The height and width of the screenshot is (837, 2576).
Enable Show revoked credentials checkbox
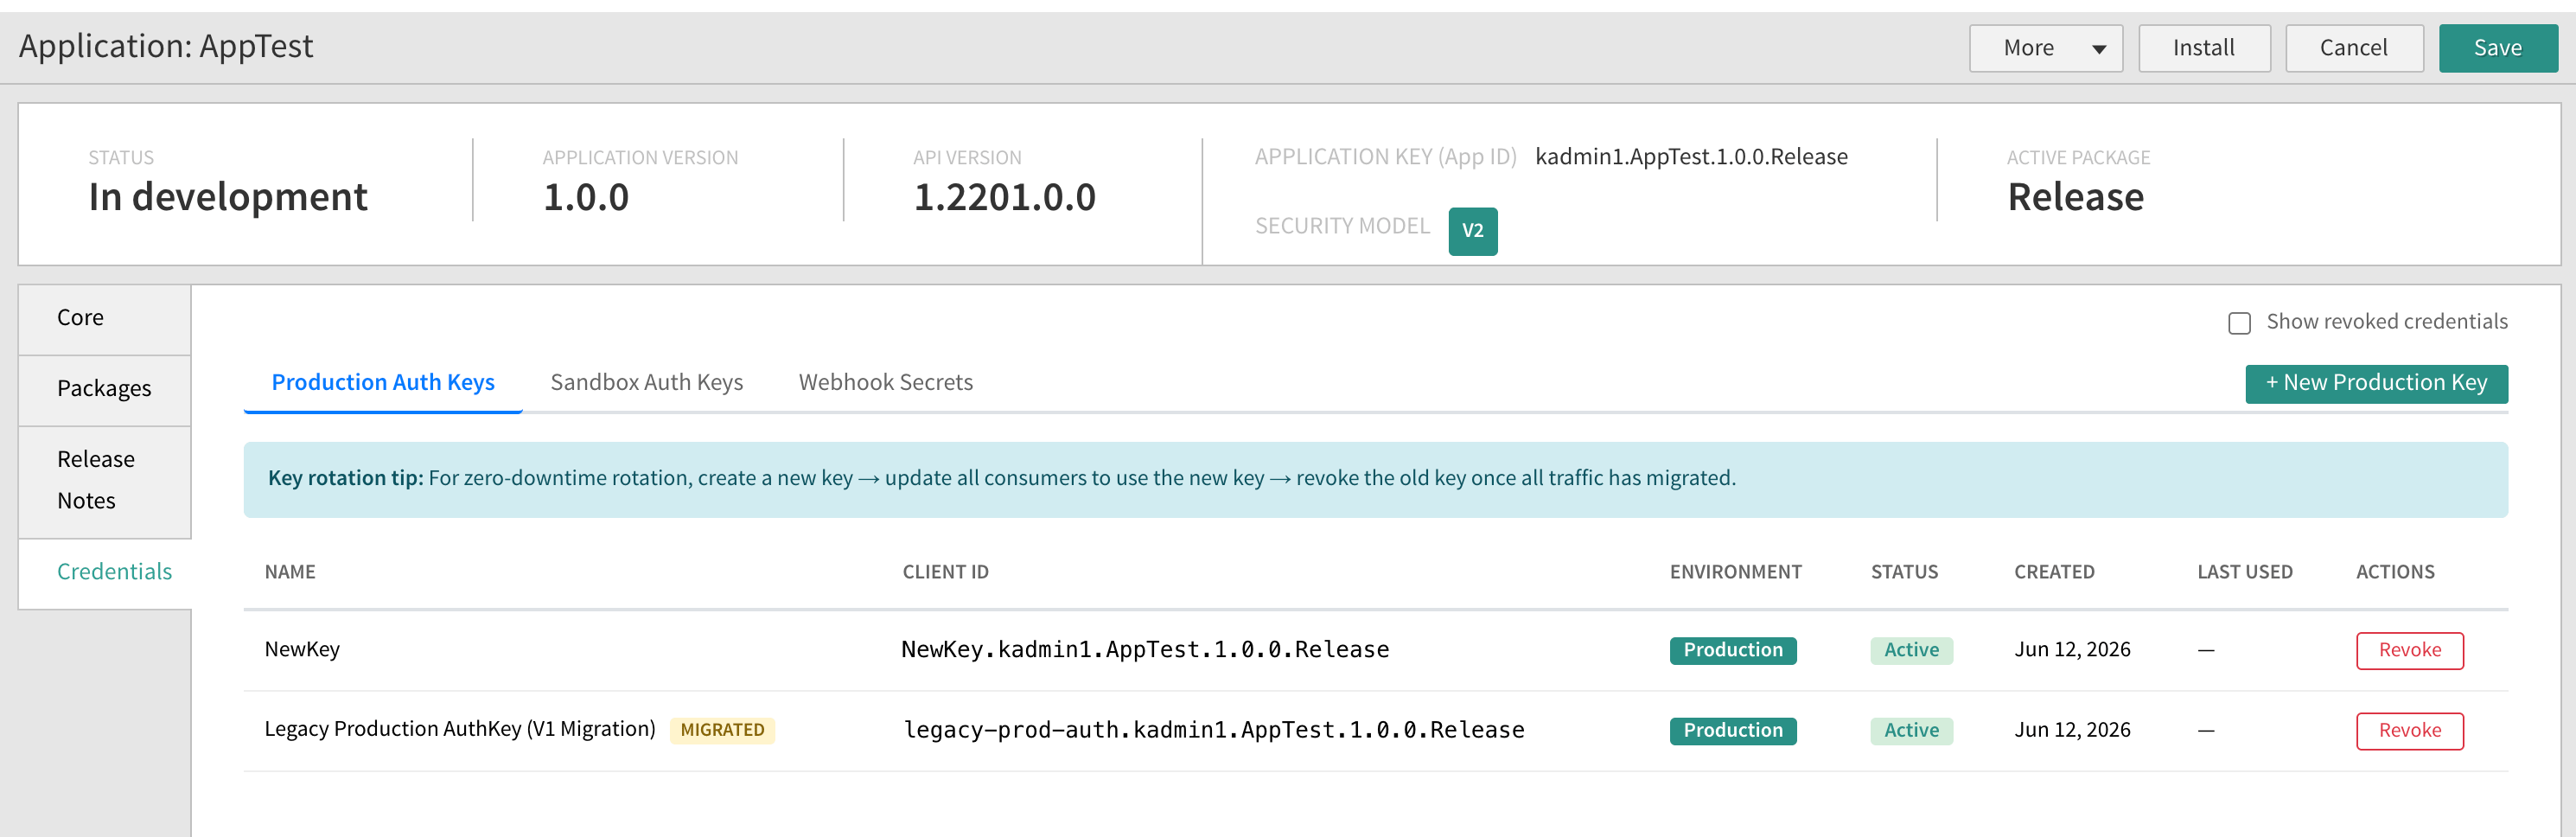(x=2239, y=323)
